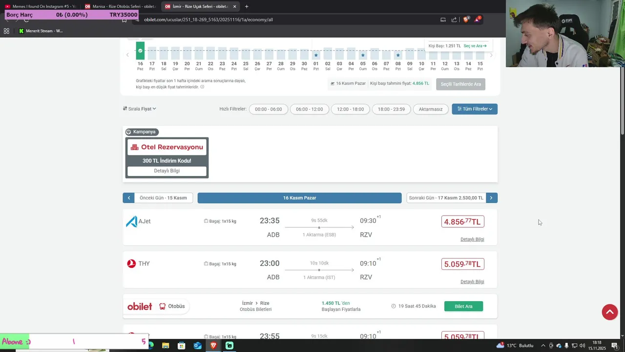The width and height of the screenshot is (625, 352).
Task: Open the Menerit Stream bookmark
Action: click(x=41, y=31)
